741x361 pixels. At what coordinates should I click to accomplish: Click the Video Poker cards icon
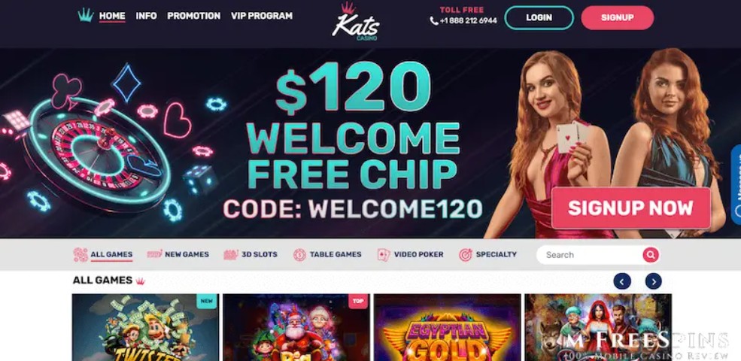coord(383,255)
